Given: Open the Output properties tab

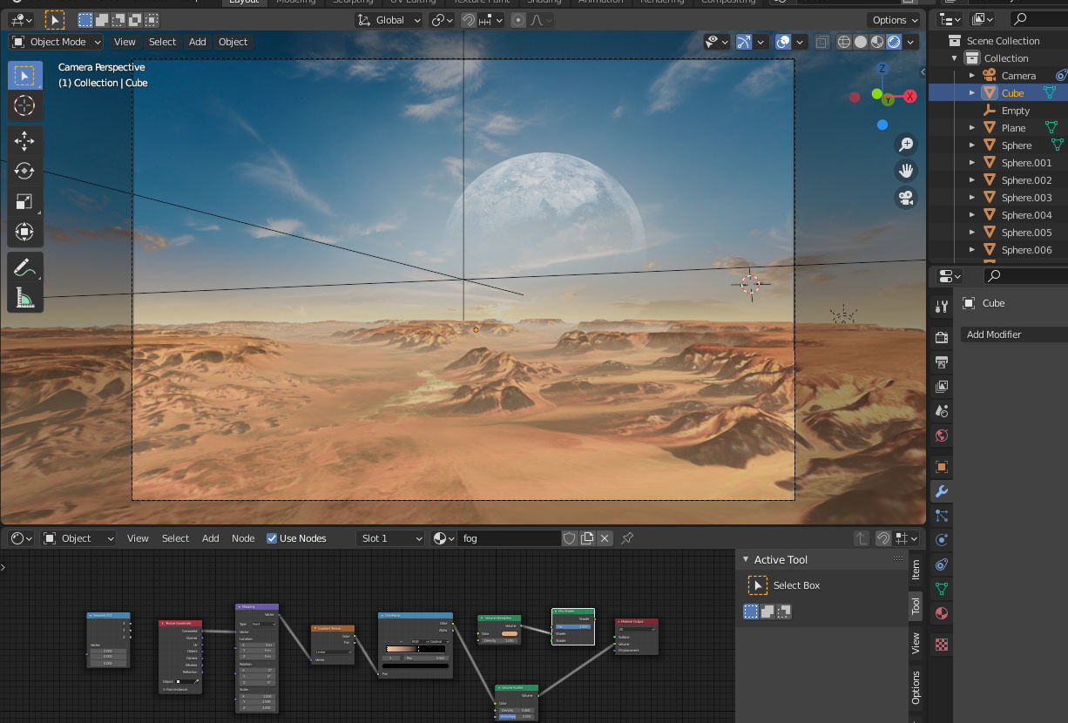Looking at the screenshot, I should tap(941, 362).
